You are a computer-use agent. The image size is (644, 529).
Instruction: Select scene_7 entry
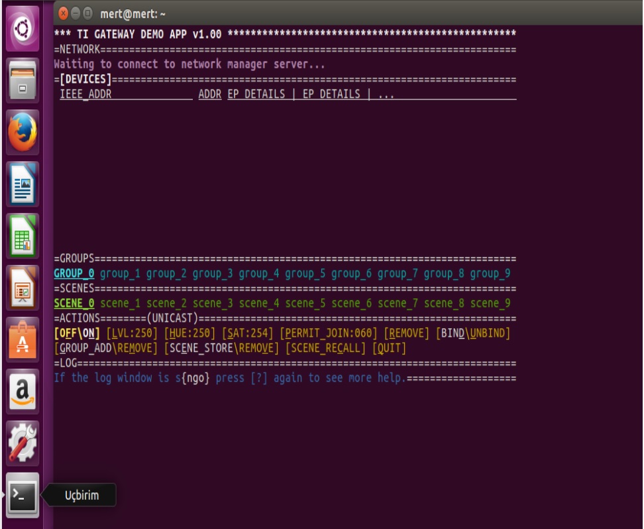point(398,304)
